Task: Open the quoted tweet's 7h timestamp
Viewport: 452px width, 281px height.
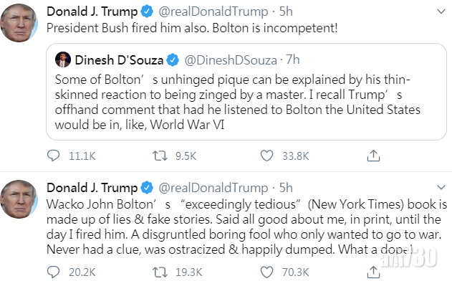Action: [x=292, y=59]
